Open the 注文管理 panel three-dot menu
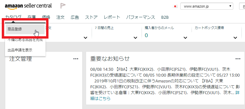Image resolution: width=245 pixels, height=109 pixels. (76, 59)
